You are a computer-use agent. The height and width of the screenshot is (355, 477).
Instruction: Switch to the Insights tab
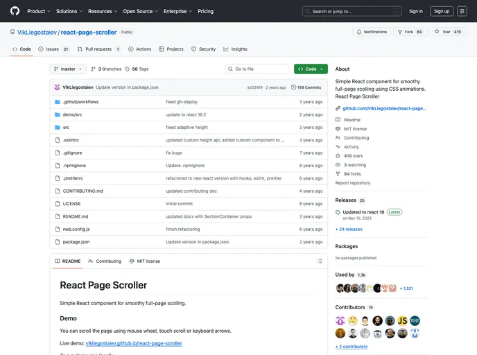click(235, 49)
